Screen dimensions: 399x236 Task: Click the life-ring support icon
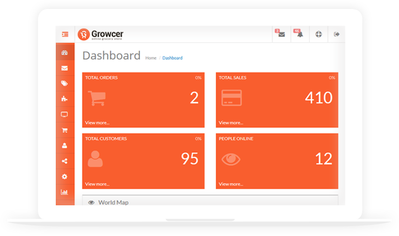coord(319,35)
